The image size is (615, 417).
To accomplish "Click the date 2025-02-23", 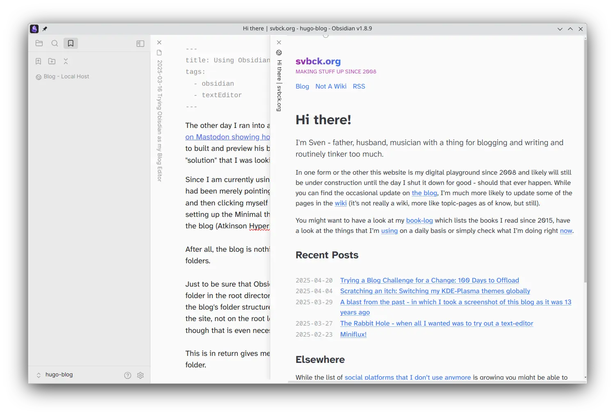I will coord(314,335).
